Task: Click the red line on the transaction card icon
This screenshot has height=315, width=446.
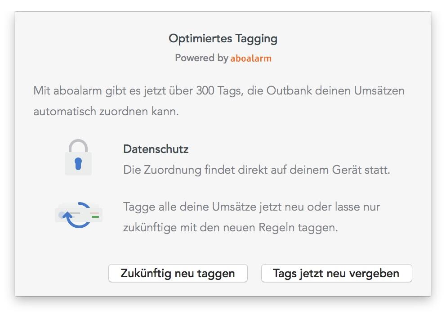Action: pyautogui.click(x=94, y=213)
